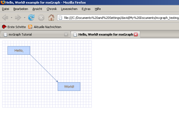The width and height of the screenshot is (179, 117).
Task: Click the Firefox logo in title bar
Action: [x=3, y=3]
